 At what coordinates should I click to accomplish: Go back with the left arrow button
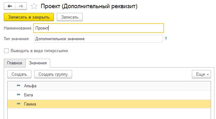pos(10,6)
